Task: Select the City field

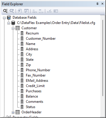Action: pyautogui.click(x=29, y=54)
